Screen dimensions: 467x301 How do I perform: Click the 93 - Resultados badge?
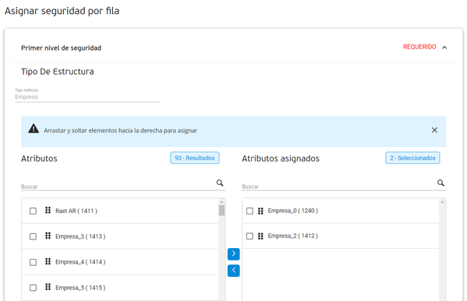(195, 158)
